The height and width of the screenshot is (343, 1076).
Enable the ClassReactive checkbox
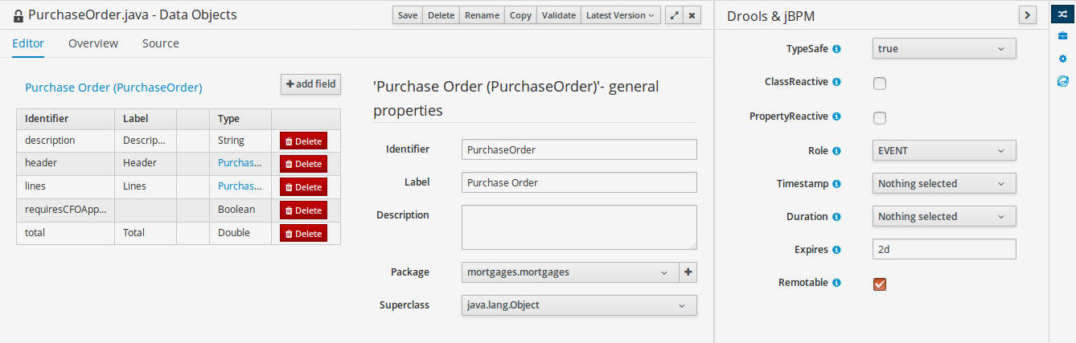click(x=880, y=83)
